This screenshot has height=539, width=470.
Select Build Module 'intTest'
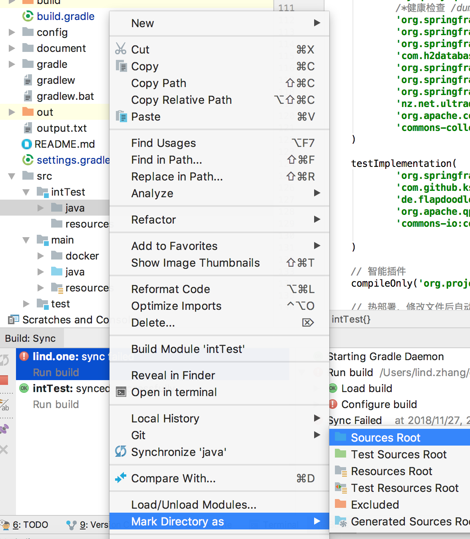[x=219, y=349]
